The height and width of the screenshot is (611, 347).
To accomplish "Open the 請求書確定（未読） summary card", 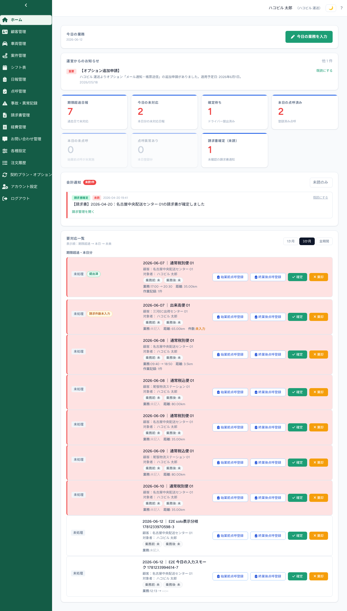I will (234, 150).
